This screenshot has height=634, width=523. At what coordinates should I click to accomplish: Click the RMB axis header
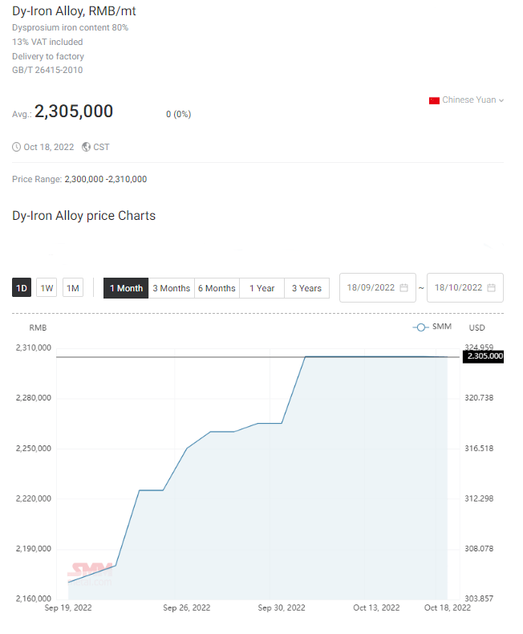tap(38, 328)
